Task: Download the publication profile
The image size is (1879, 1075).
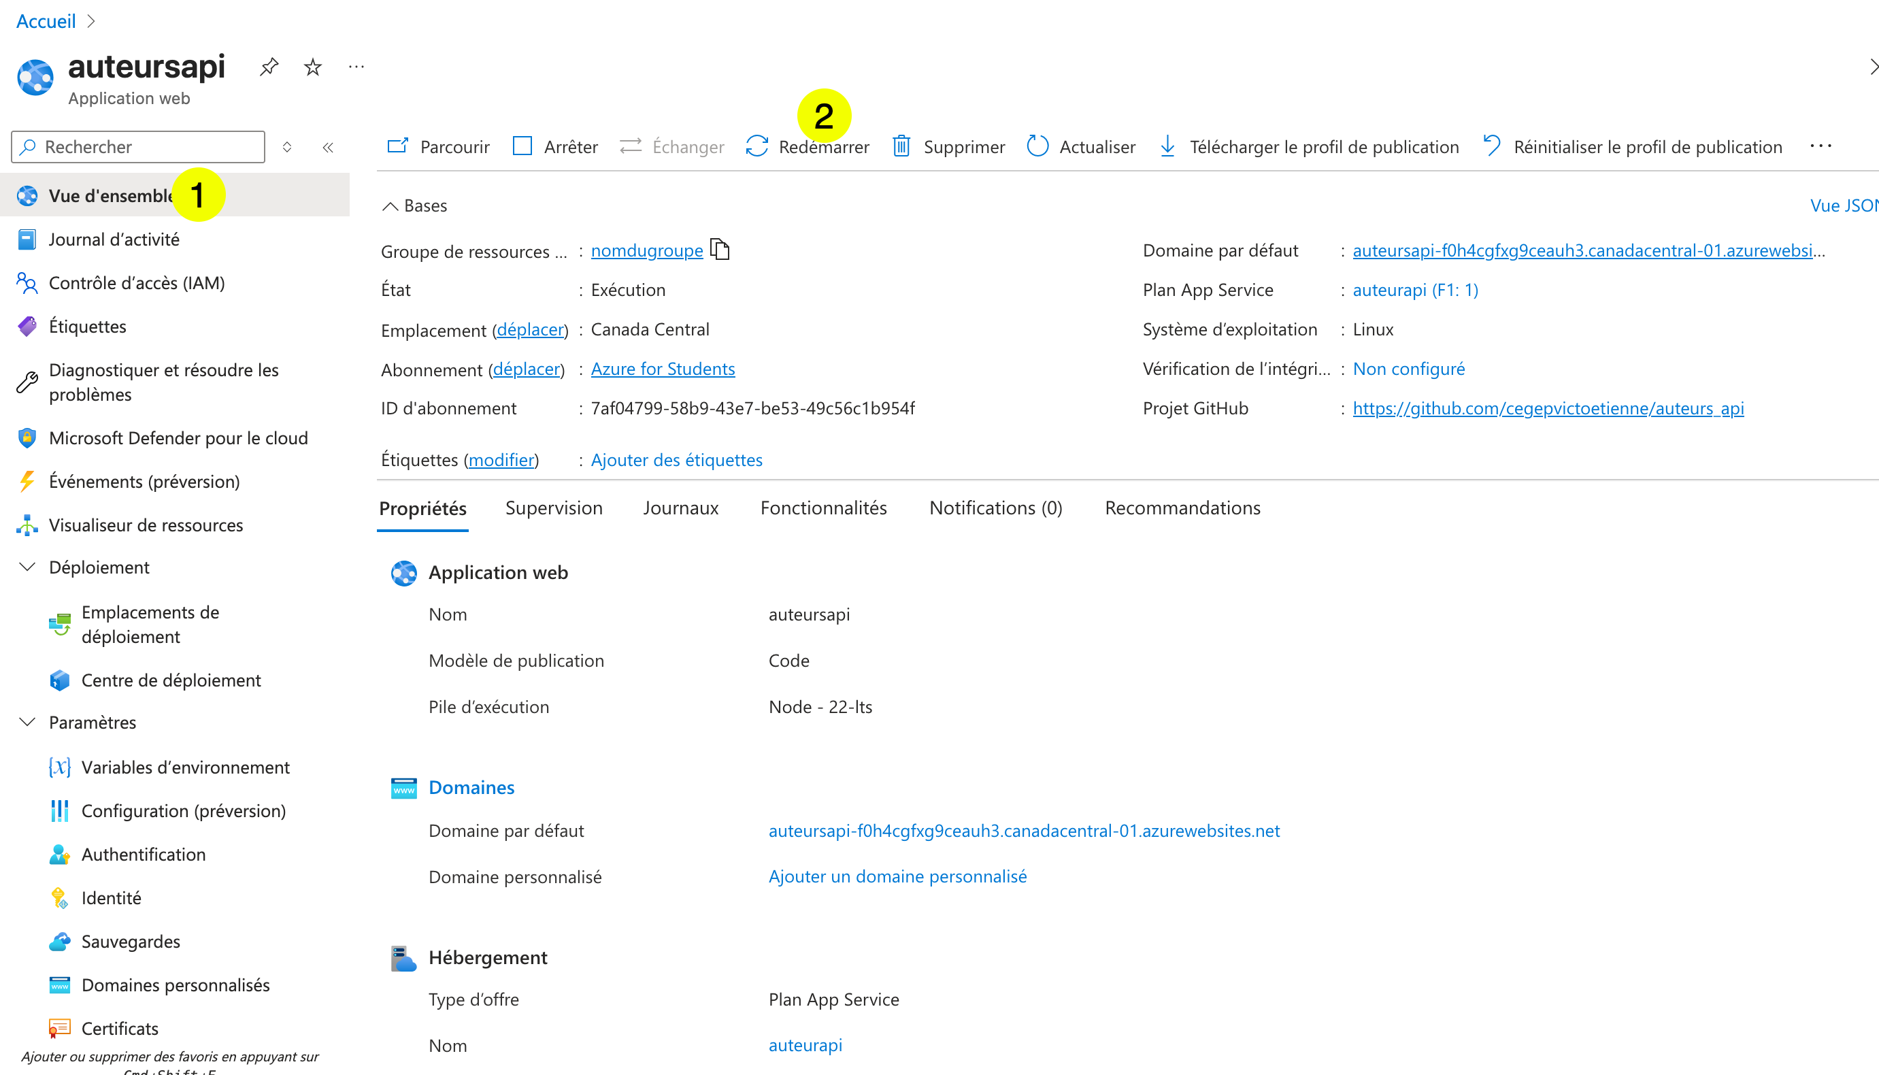Action: pos(1168,146)
